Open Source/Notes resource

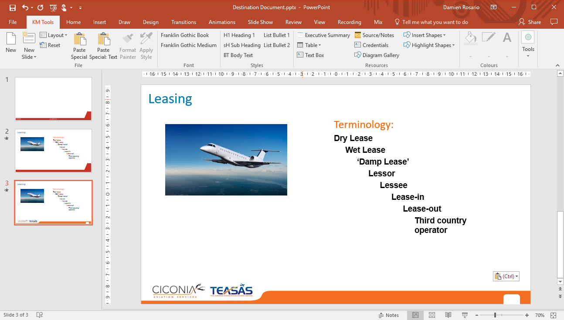[374, 35]
